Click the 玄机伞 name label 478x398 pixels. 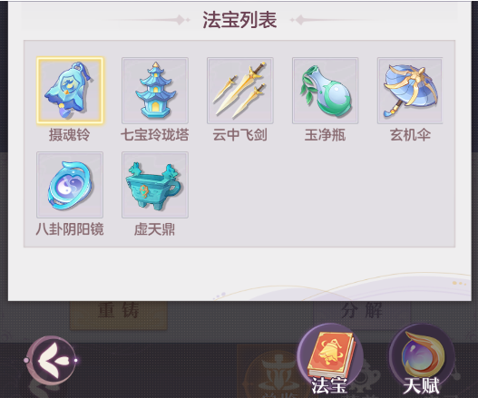pos(410,135)
